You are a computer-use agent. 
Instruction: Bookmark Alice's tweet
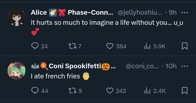pyautogui.click(x=185, y=46)
